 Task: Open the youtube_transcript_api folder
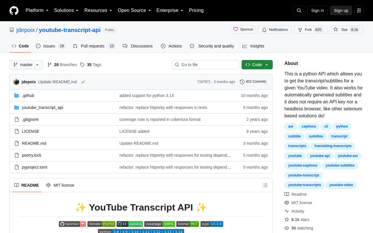[x=42, y=107]
